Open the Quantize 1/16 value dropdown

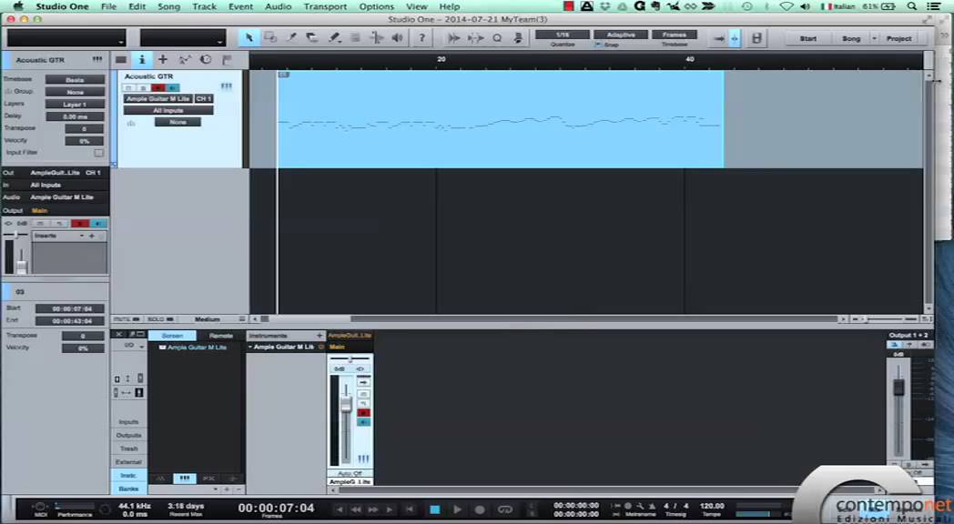click(563, 35)
